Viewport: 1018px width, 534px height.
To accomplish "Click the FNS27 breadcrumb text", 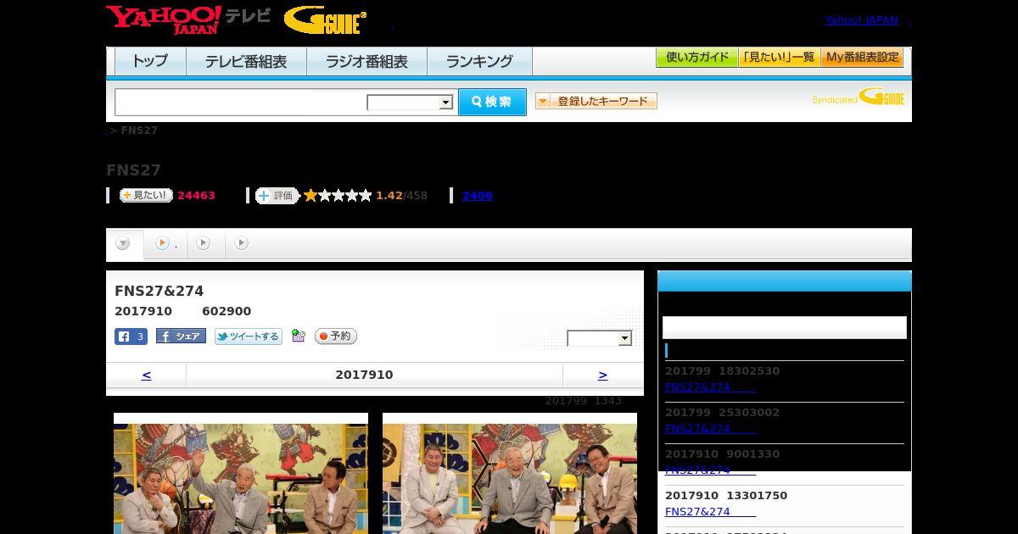I will [x=139, y=131].
